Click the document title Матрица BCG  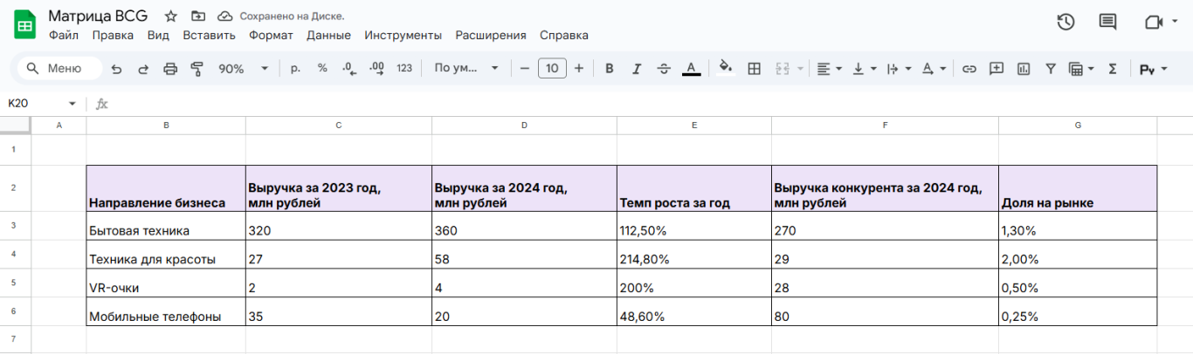coord(98,16)
